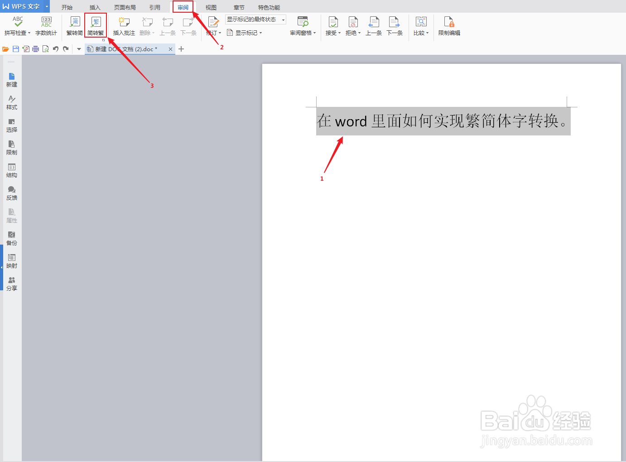Switch to the 审阅 ribbon tab
This screenshot has width=626, height=462.
point(183,7)
